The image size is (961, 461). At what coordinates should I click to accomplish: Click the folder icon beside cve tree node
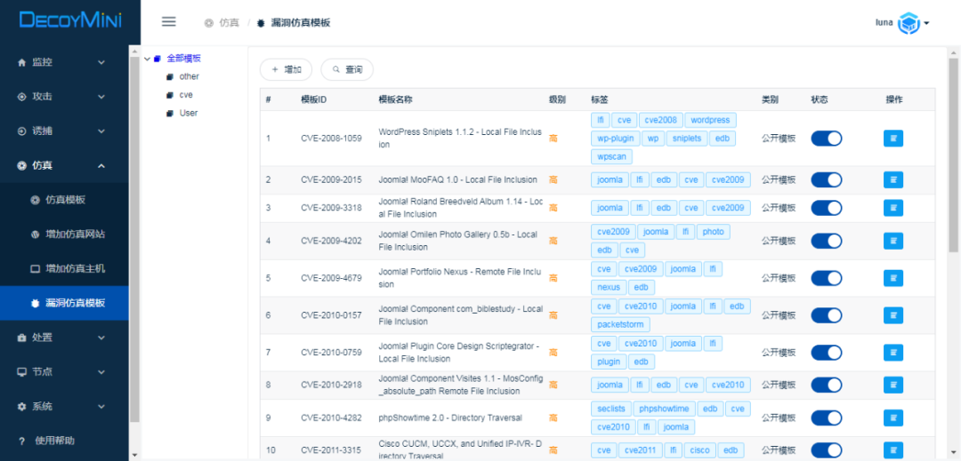[x=170, y=95]
